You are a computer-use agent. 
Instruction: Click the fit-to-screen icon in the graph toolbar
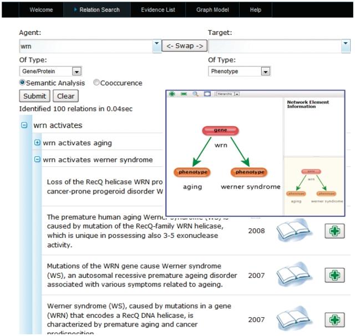207,94
